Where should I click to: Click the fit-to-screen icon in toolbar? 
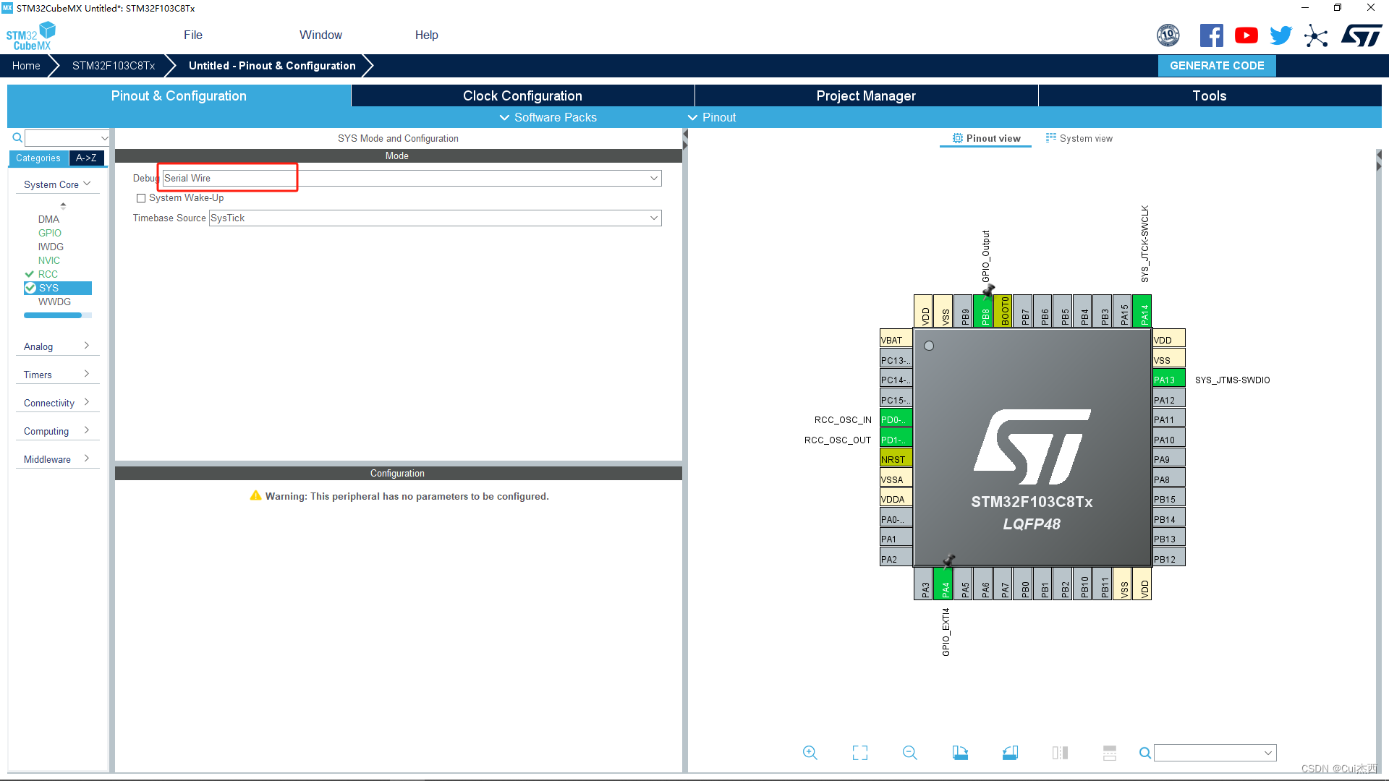pyautogui.click(x=859, y=752)
